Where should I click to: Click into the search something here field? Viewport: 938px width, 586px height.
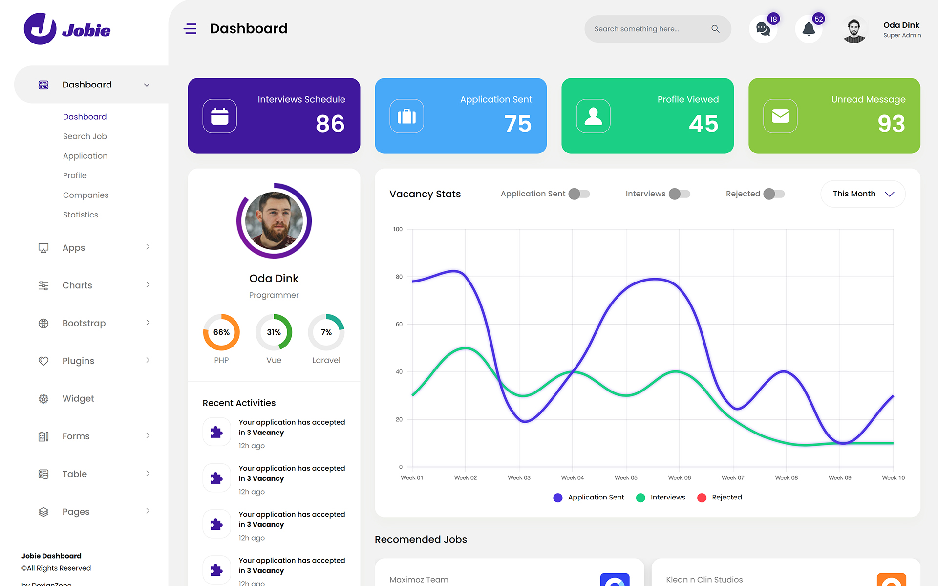click(x=645, y=29)
